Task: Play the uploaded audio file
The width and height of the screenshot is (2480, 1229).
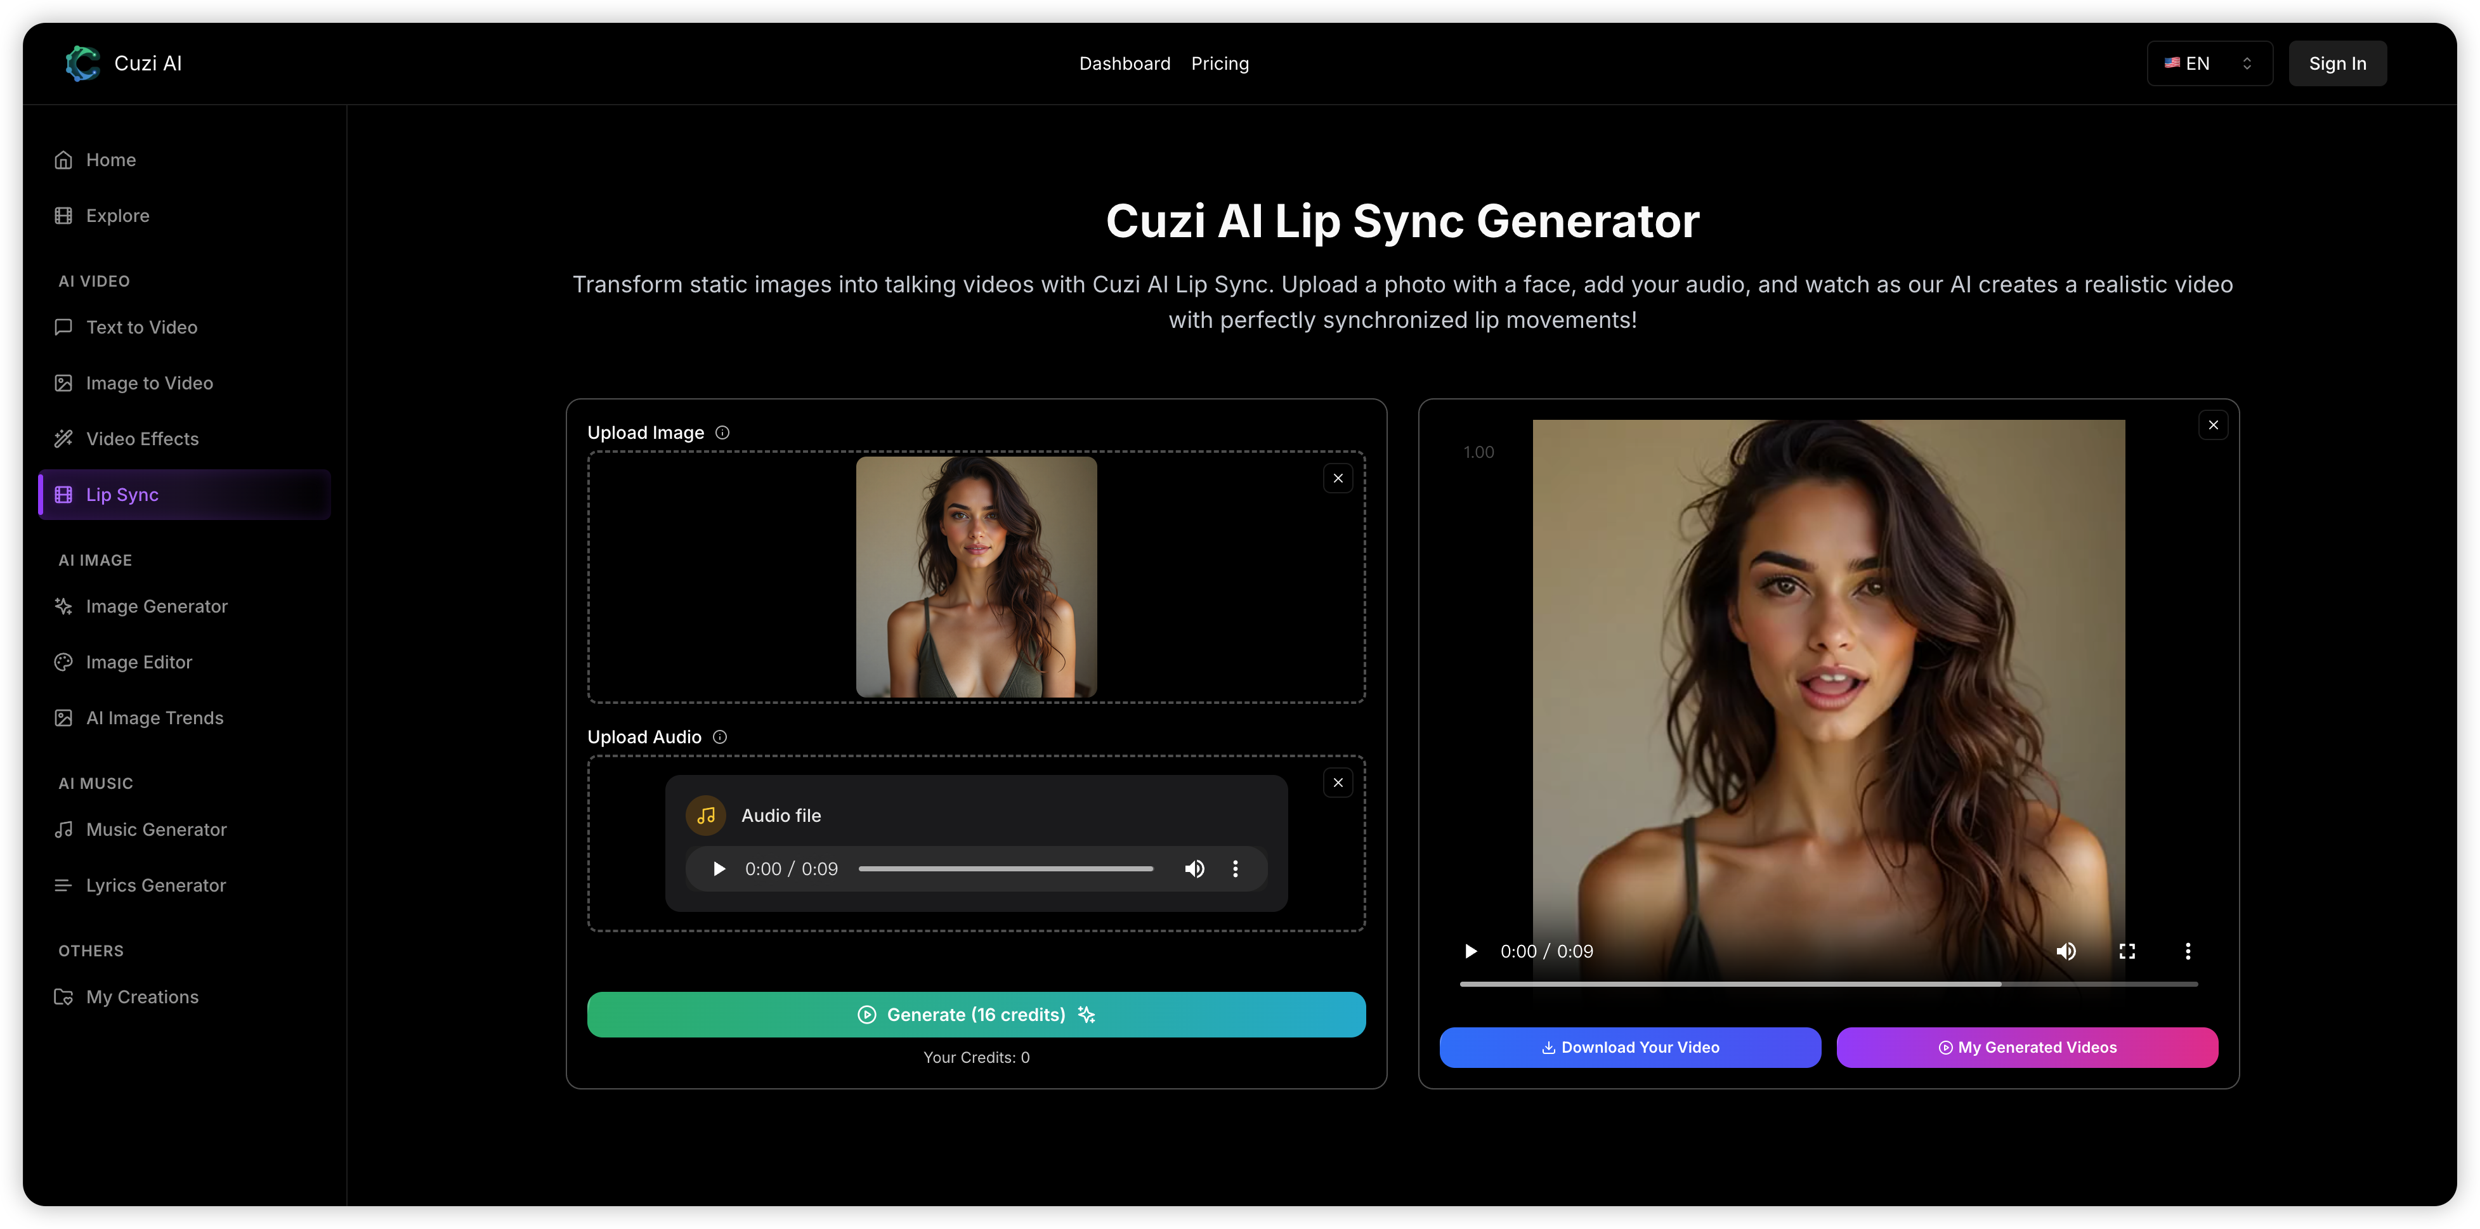Action: pos(718,869)
